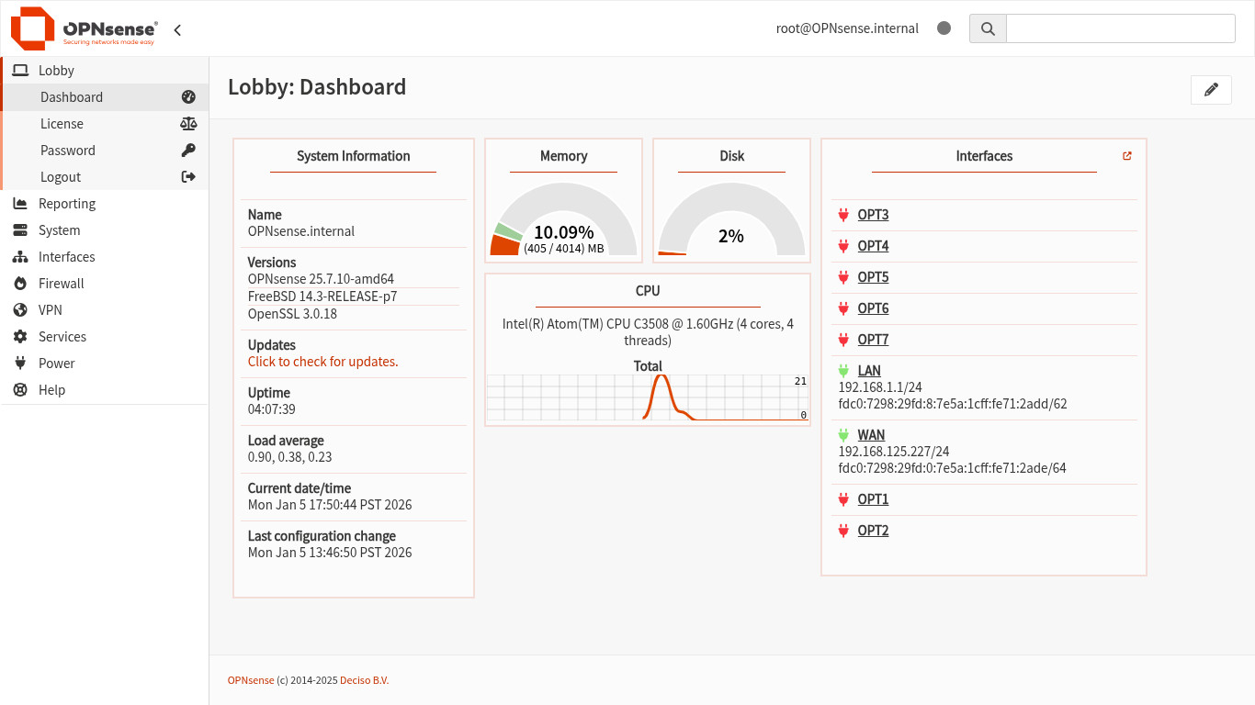
Task: Open the OPT7 interface link
Action: [x=873, y=340]
